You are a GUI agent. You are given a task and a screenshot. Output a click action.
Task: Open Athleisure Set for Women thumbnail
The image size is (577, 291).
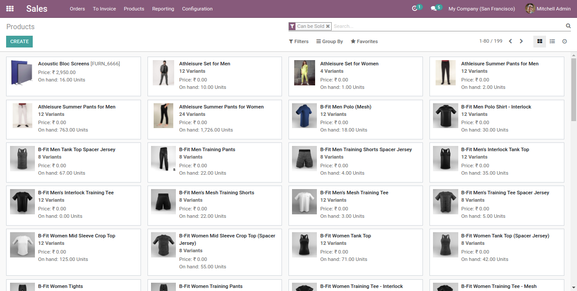[x=305, y=72]
